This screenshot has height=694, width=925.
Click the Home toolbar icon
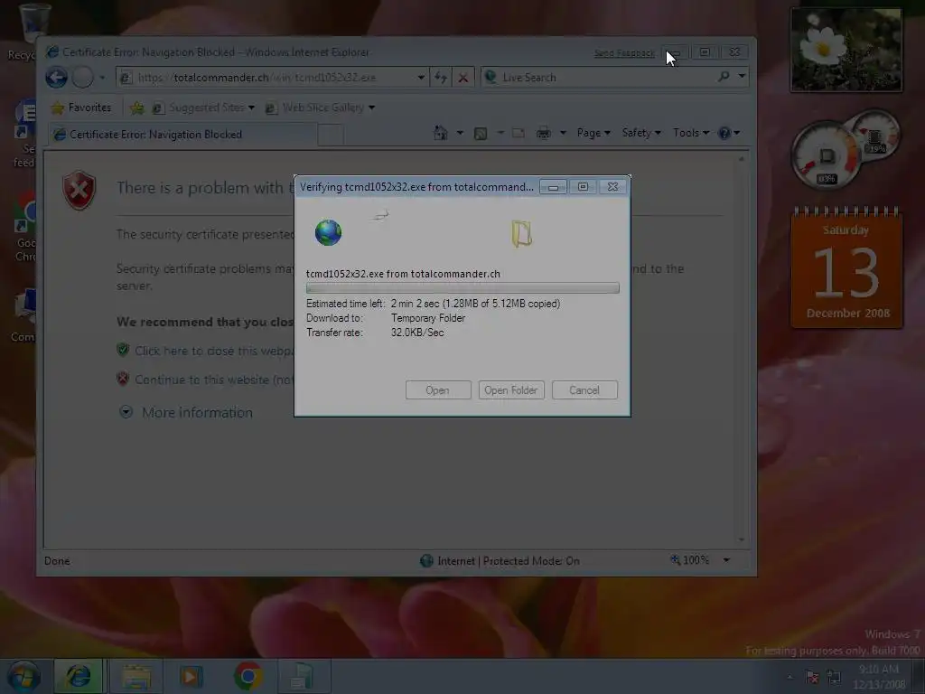441,133
